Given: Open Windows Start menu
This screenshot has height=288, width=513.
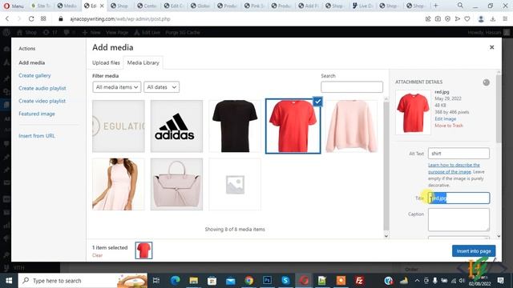Looking at the screenshot, I should pos(9,281).
